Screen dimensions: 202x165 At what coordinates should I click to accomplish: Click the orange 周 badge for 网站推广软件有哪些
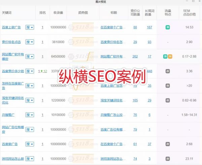[170, 57]
